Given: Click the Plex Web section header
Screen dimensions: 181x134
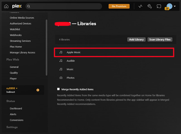Looking at the screenshot, I should pyautogui.click(x=13, y=60).
